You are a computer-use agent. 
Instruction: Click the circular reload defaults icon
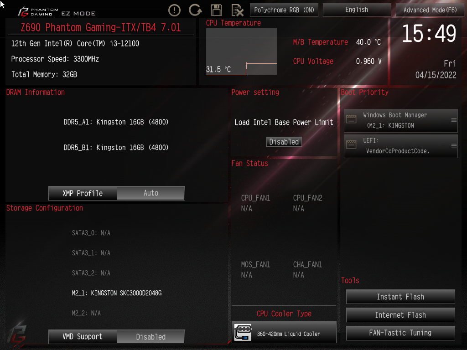[195, 10]
